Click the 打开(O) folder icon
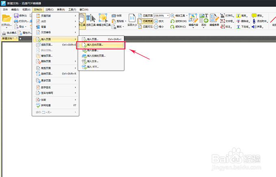Image resolution: width=276 pixels, height=177 pixels. coord(6,18)
